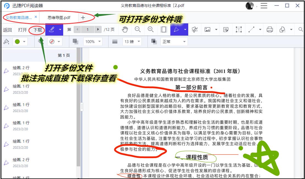Close the 义务教育品德 tab
This screenshot has height=179, width=305.
point(36,17)
